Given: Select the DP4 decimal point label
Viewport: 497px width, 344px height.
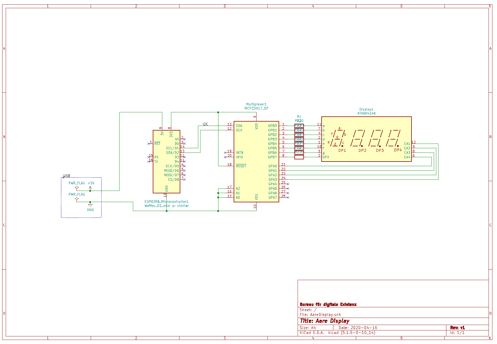Looking at the screenshot, I should (x=398, y=150).
